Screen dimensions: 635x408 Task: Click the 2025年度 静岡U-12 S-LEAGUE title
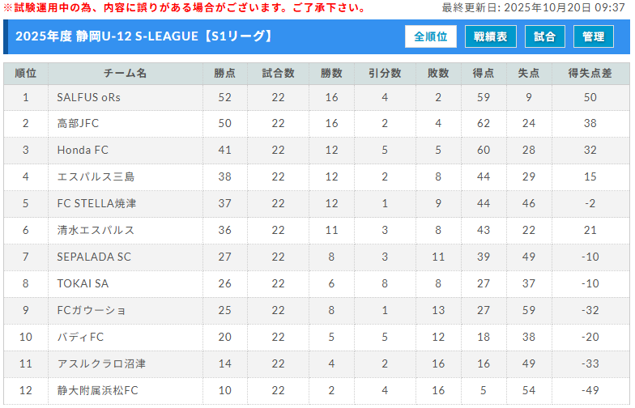pyautogui.click(x=144, y=37)
